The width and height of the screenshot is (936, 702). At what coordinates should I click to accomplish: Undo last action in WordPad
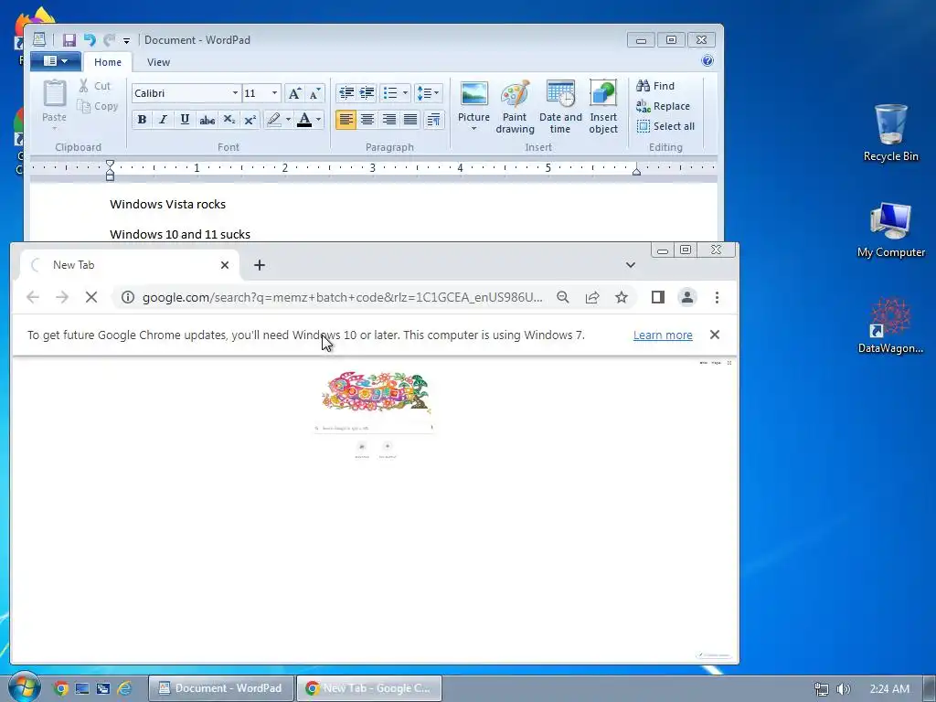click(90, 40)
